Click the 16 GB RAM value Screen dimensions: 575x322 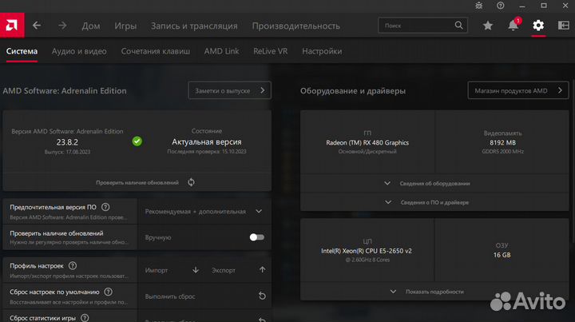(502, 255)
